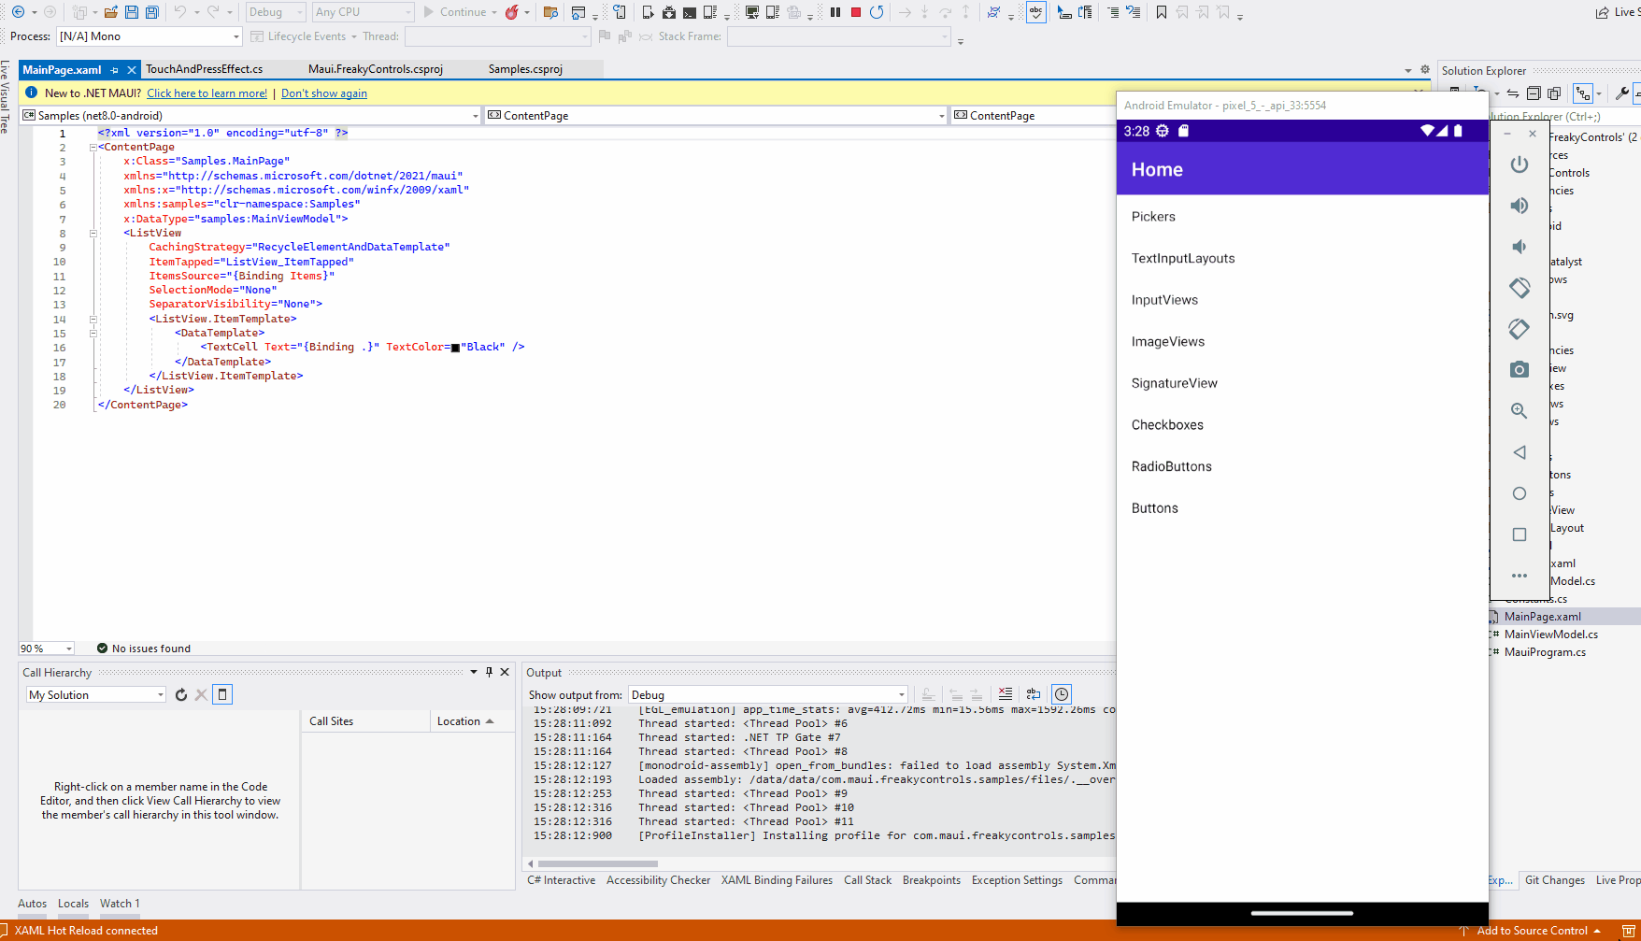This screenshot has height=941, width=1641.
Task: Open the Show output from dropdown
Action: click(x=895, y=694)
